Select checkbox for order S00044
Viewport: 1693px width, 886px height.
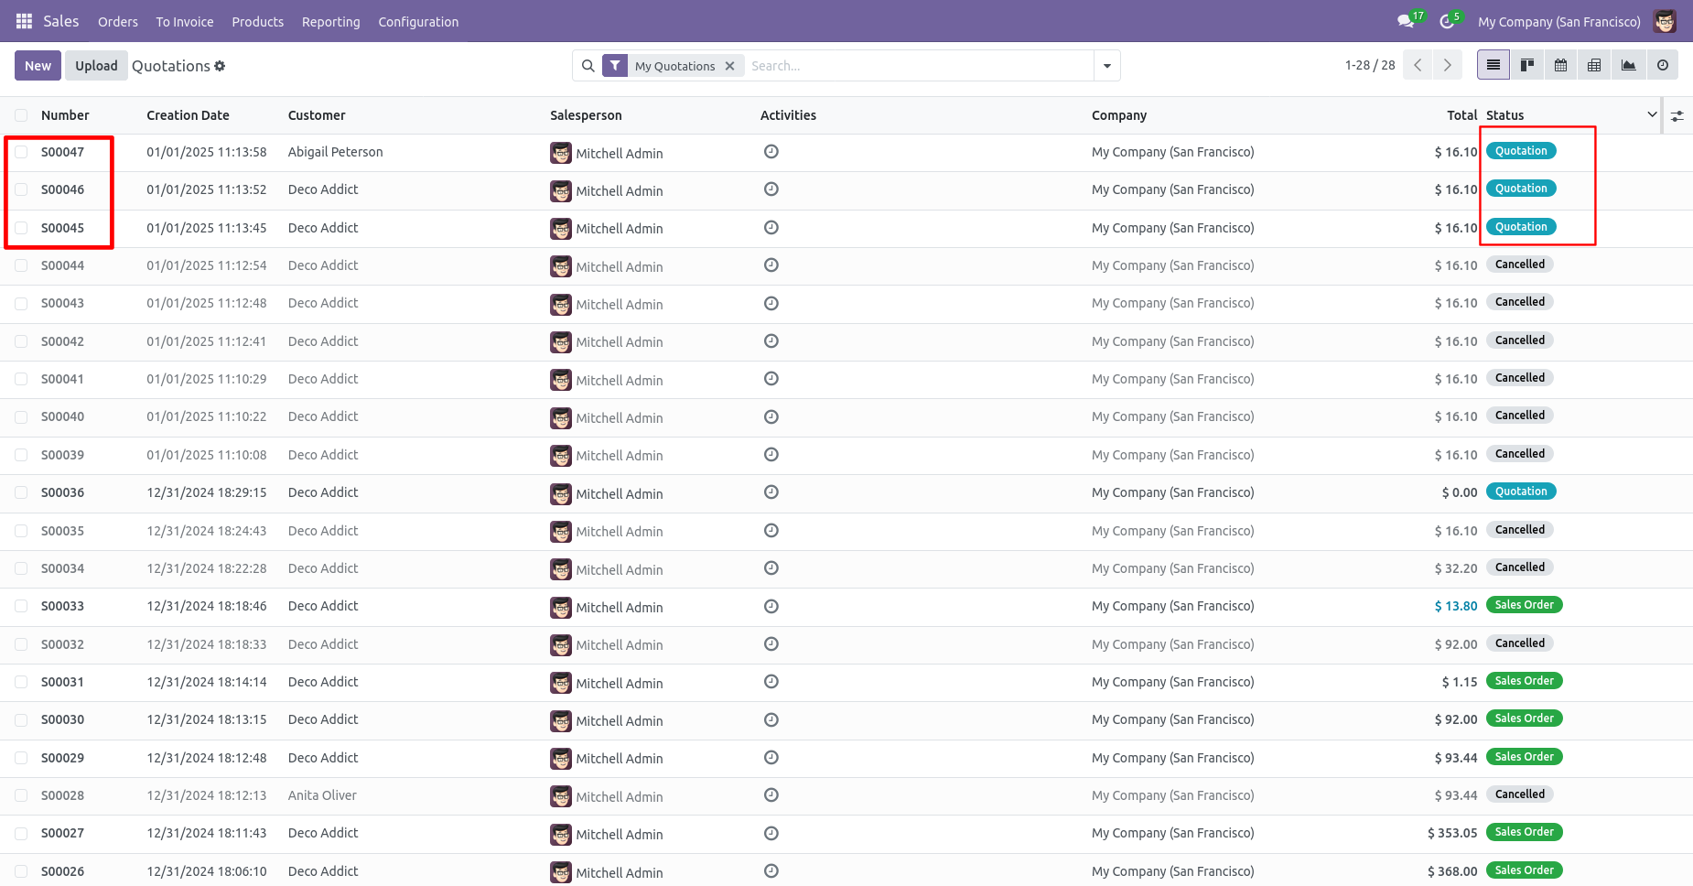click(21, 265)
